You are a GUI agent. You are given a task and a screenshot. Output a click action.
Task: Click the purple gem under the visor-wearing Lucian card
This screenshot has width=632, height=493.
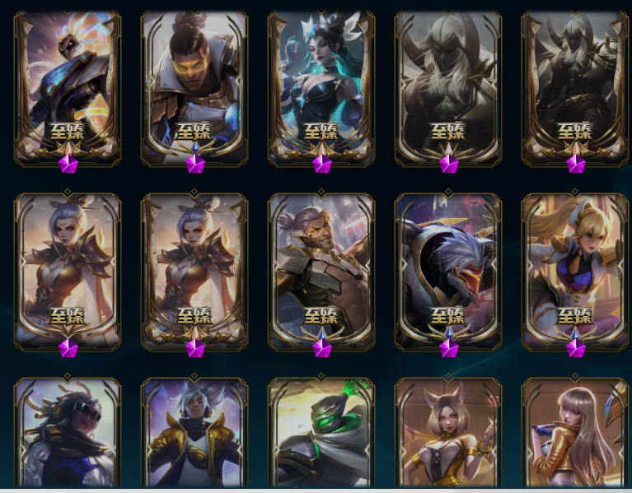pyautogui.click(x=195, y=164)
